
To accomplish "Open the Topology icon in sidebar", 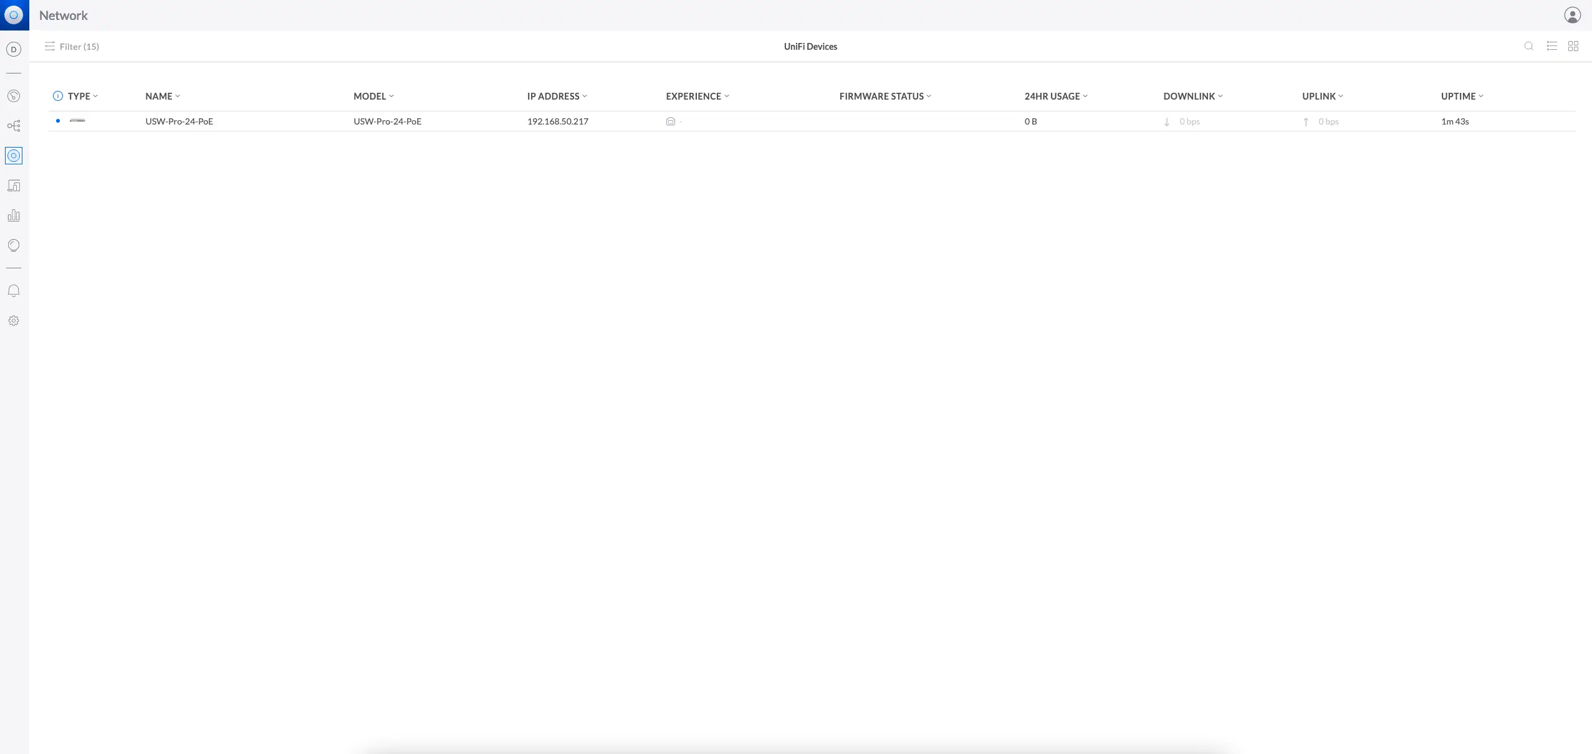I will click(x=14, y=126).
